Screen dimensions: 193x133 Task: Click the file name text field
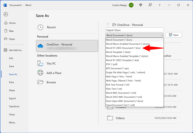(x=134, y=30)
